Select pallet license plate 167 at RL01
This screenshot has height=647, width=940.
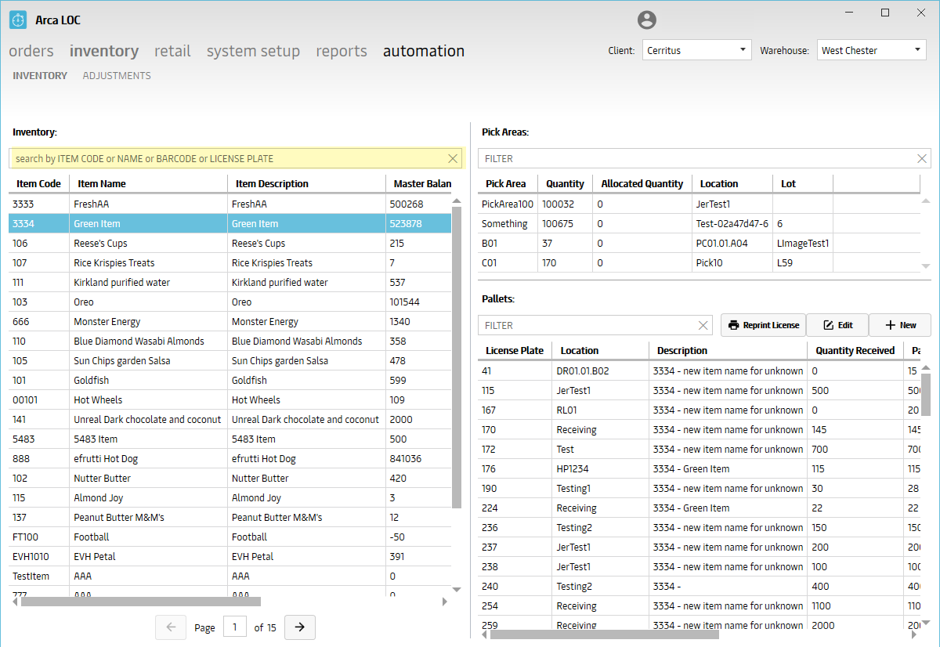pyautogui.click(x=699, y=410)
